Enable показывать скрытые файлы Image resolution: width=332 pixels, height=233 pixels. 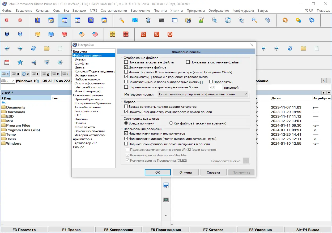126,62
